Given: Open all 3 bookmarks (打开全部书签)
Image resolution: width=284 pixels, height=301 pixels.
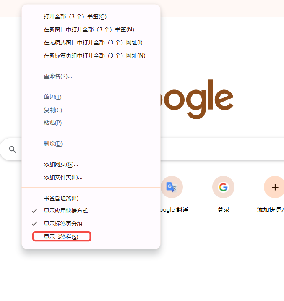Looking at the screenshot, I should tap(91, 16).
